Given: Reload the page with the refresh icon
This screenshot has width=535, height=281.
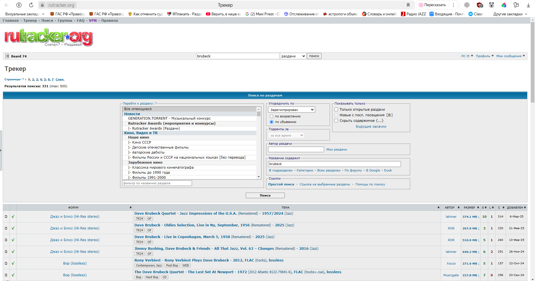Looking at the screenshot, I should (x=31, y=5).
